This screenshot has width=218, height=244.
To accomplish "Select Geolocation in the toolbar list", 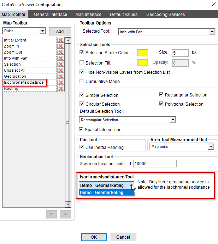I will (29, 76).
